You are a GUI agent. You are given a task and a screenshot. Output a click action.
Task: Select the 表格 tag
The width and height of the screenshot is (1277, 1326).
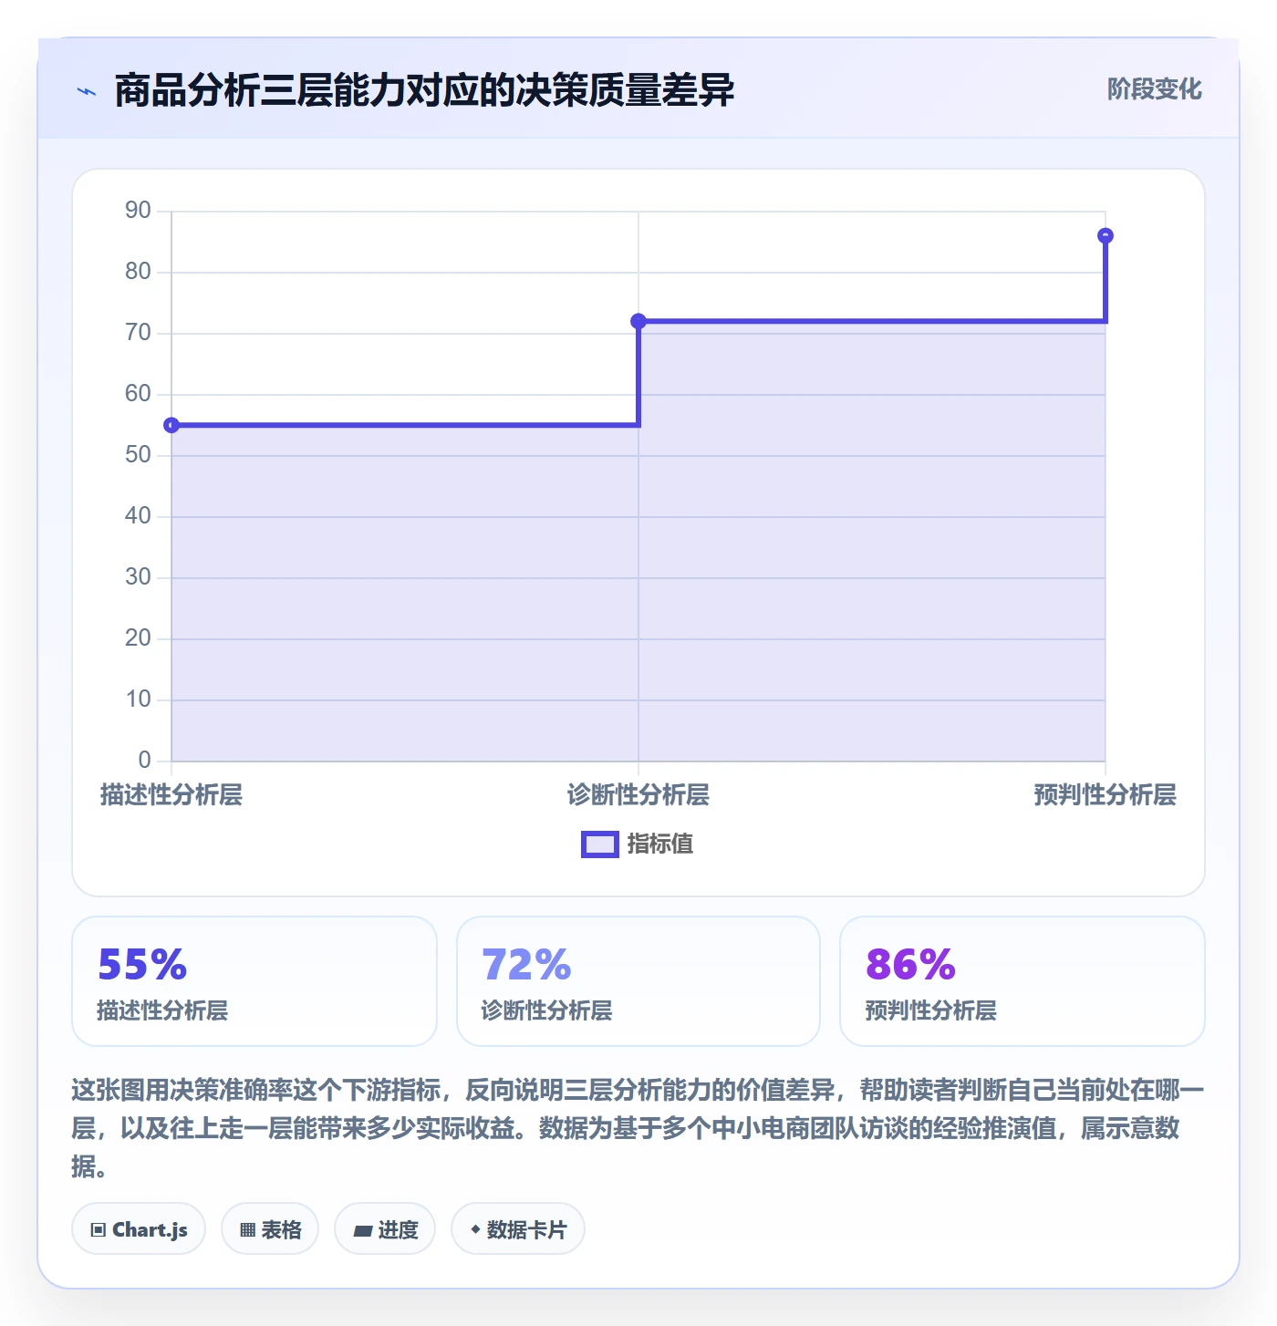click(270, 1229)
